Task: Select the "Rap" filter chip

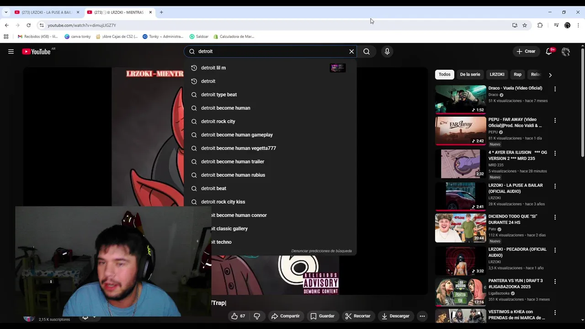Action: 517,74
